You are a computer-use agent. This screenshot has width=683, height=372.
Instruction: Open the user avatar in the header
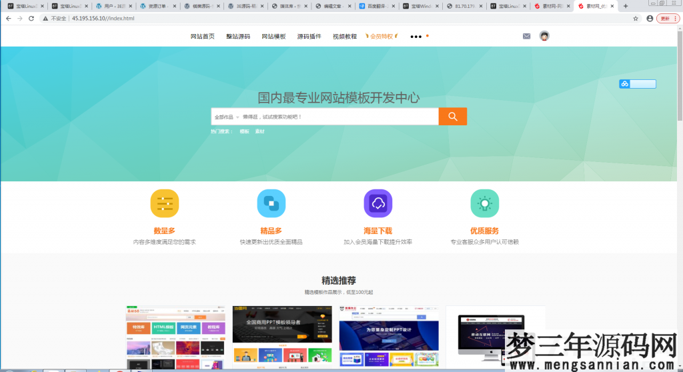[544, 36]
